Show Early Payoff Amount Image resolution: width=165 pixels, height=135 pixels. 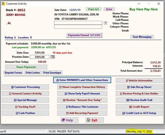pyautogui.click(x=82, y=93)
